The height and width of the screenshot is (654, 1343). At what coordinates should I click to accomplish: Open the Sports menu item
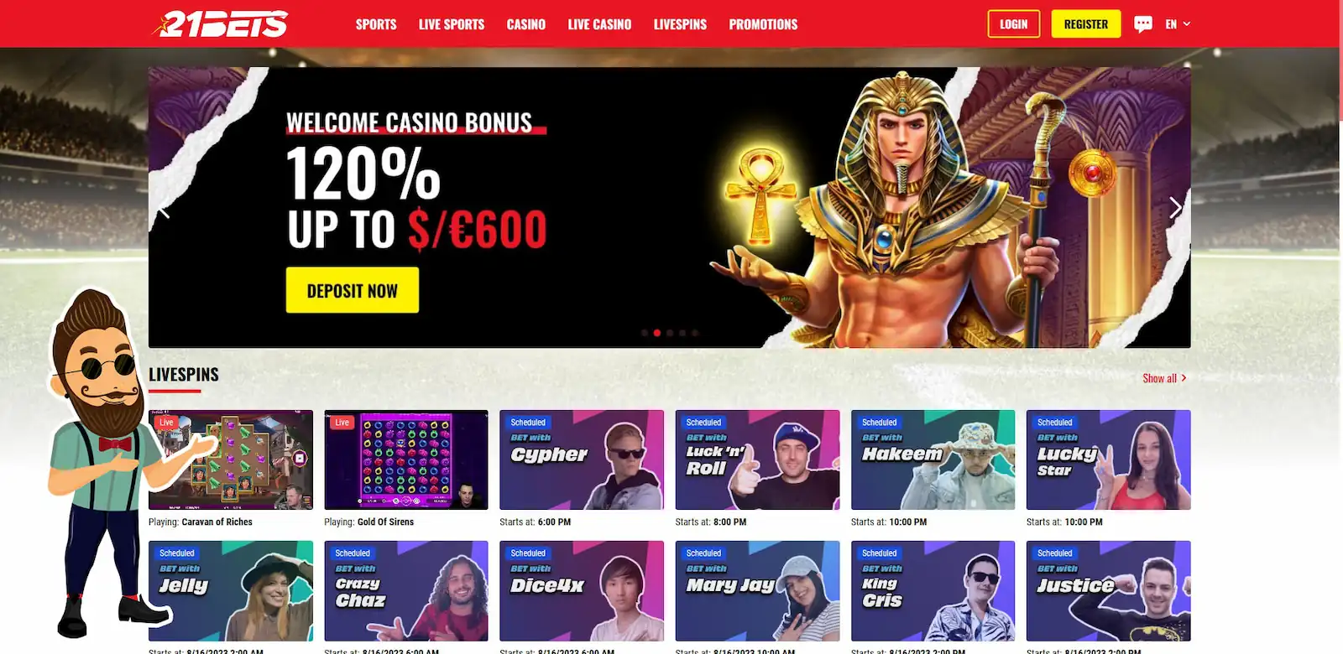[376, 24]
